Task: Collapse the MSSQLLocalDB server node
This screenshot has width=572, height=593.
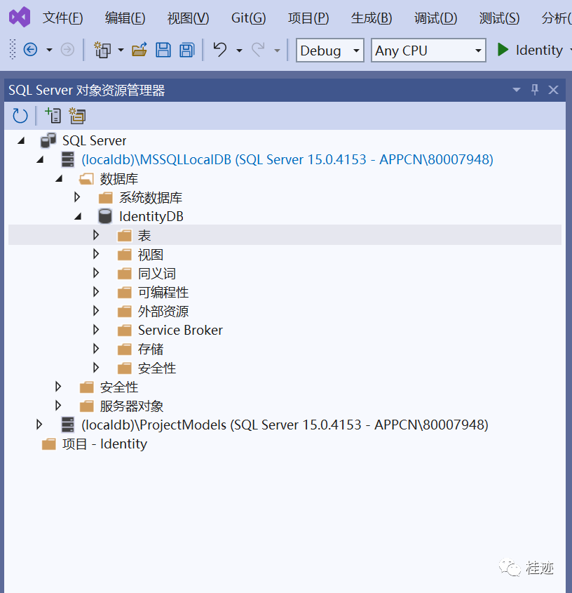Action: coord(40,159)
